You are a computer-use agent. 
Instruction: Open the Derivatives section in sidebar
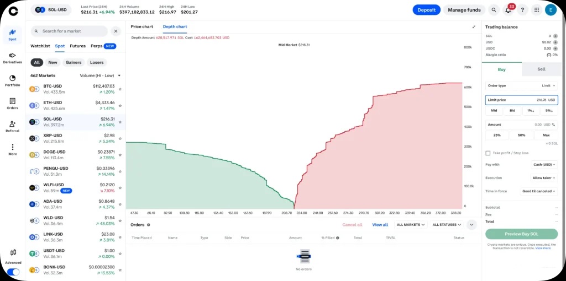(12, 57)
